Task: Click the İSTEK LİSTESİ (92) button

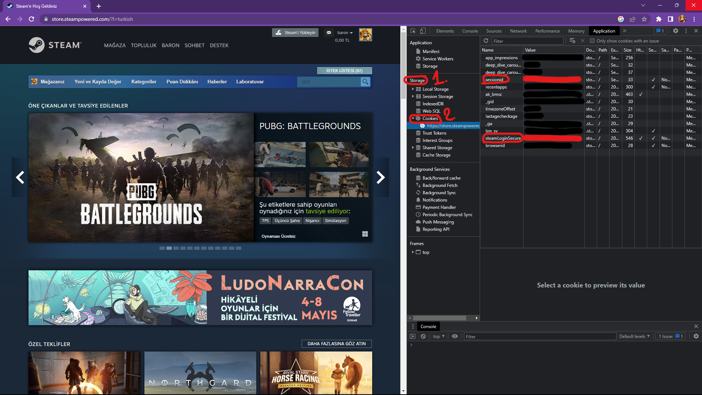Action: [x=344, y=71]
